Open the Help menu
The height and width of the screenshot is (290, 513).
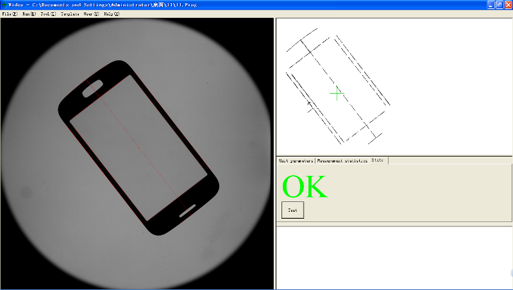point(112,13)
